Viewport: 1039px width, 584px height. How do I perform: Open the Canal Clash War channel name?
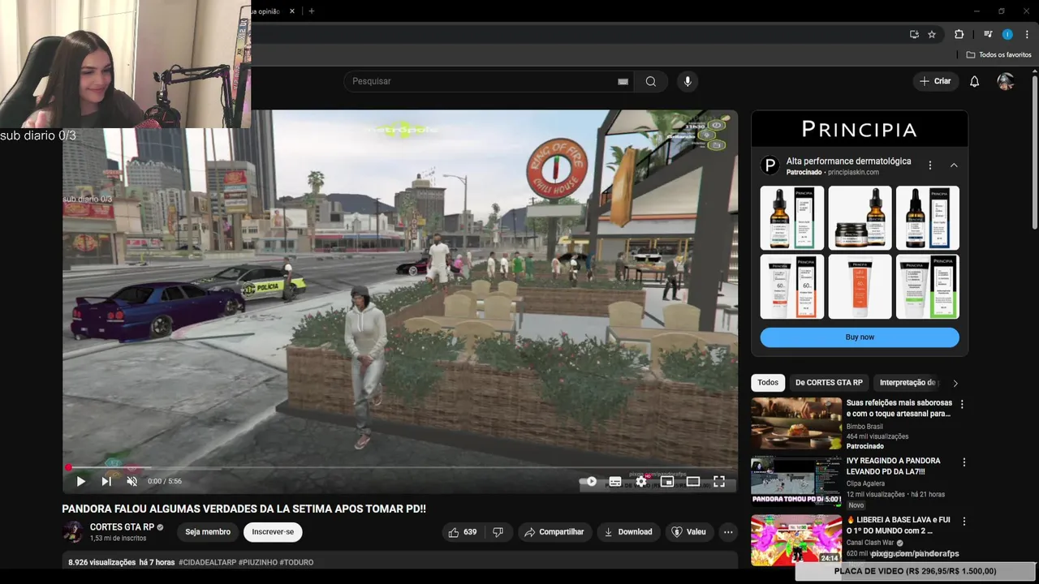(870, 543)
